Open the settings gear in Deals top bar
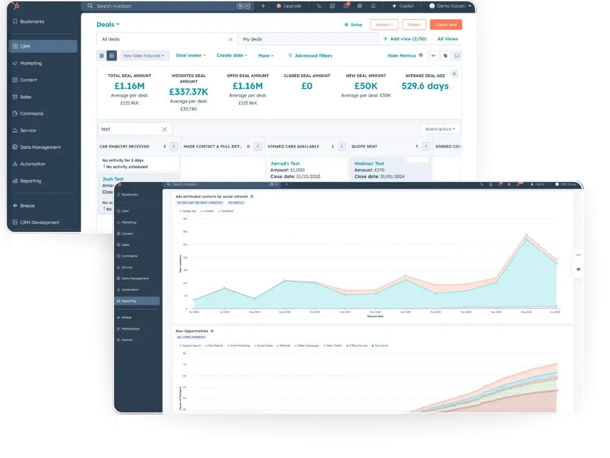 click(x=360, y=6)
